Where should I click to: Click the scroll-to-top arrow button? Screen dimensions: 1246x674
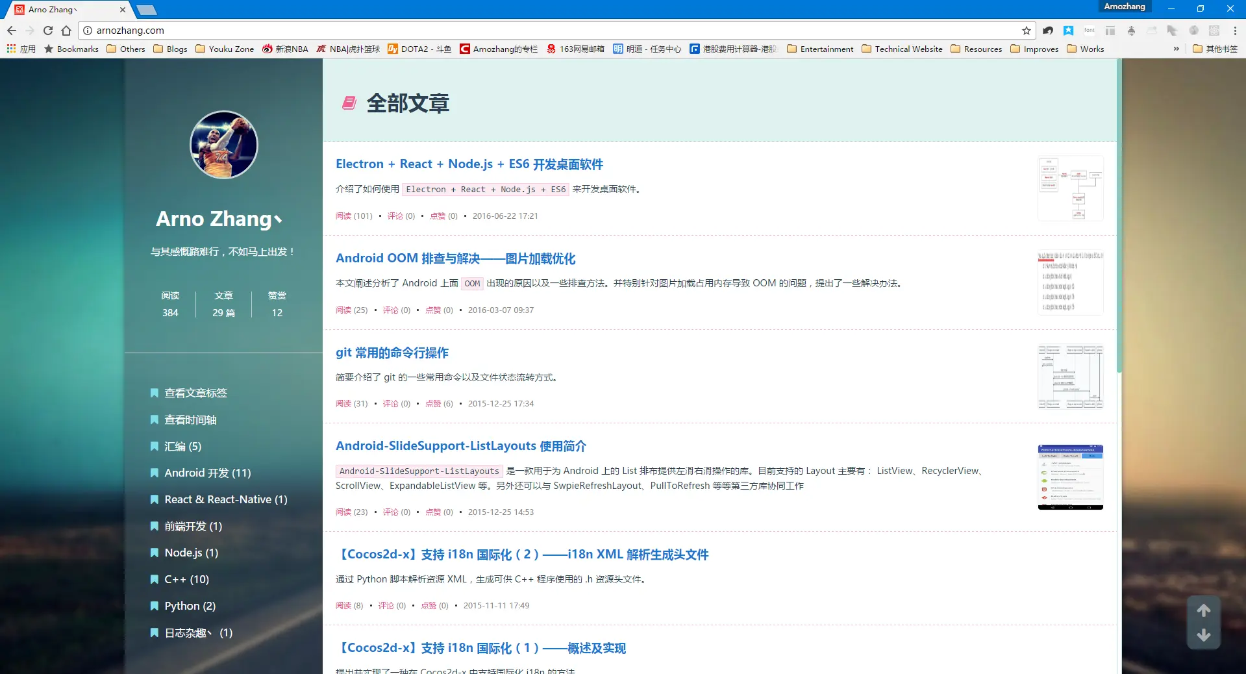(1203, 610)
